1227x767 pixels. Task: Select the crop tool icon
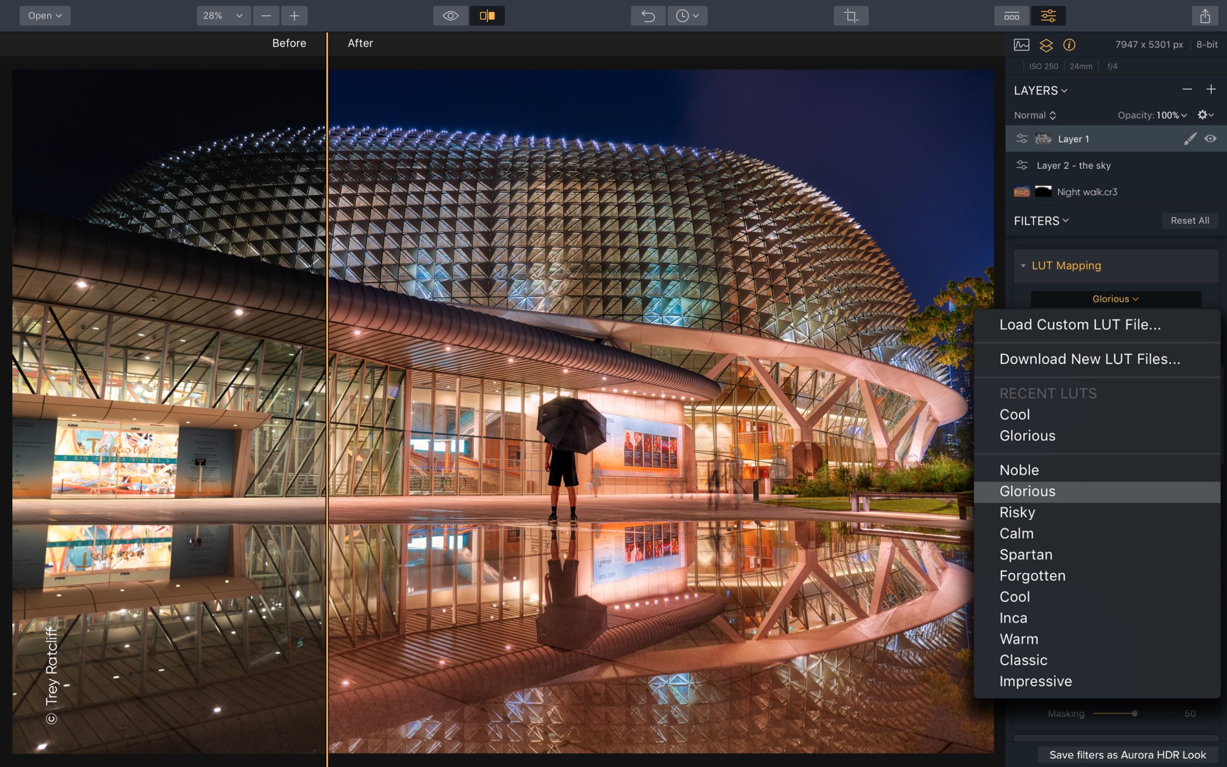[x=850, y=15]
